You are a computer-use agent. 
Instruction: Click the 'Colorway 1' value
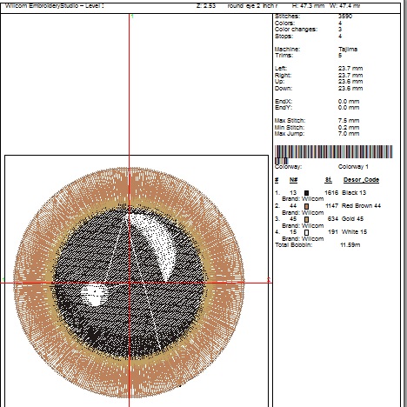353,167
